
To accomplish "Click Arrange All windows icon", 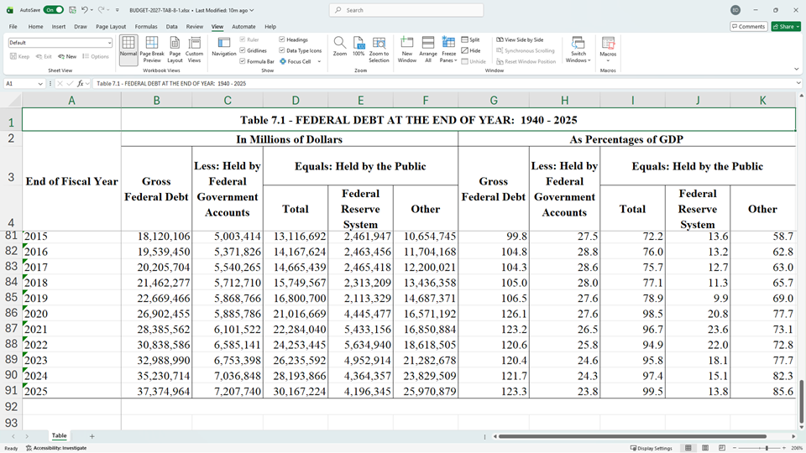I will [428, 49].
